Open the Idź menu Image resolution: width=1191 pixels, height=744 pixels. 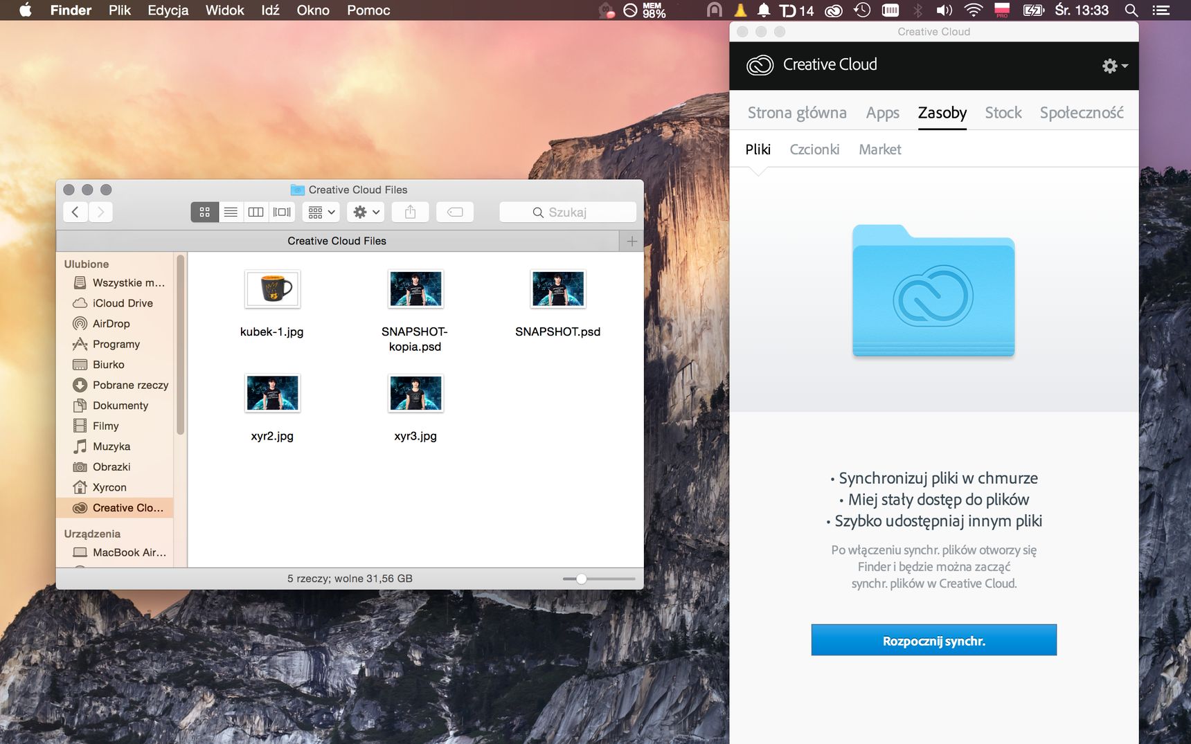[270, 10]
